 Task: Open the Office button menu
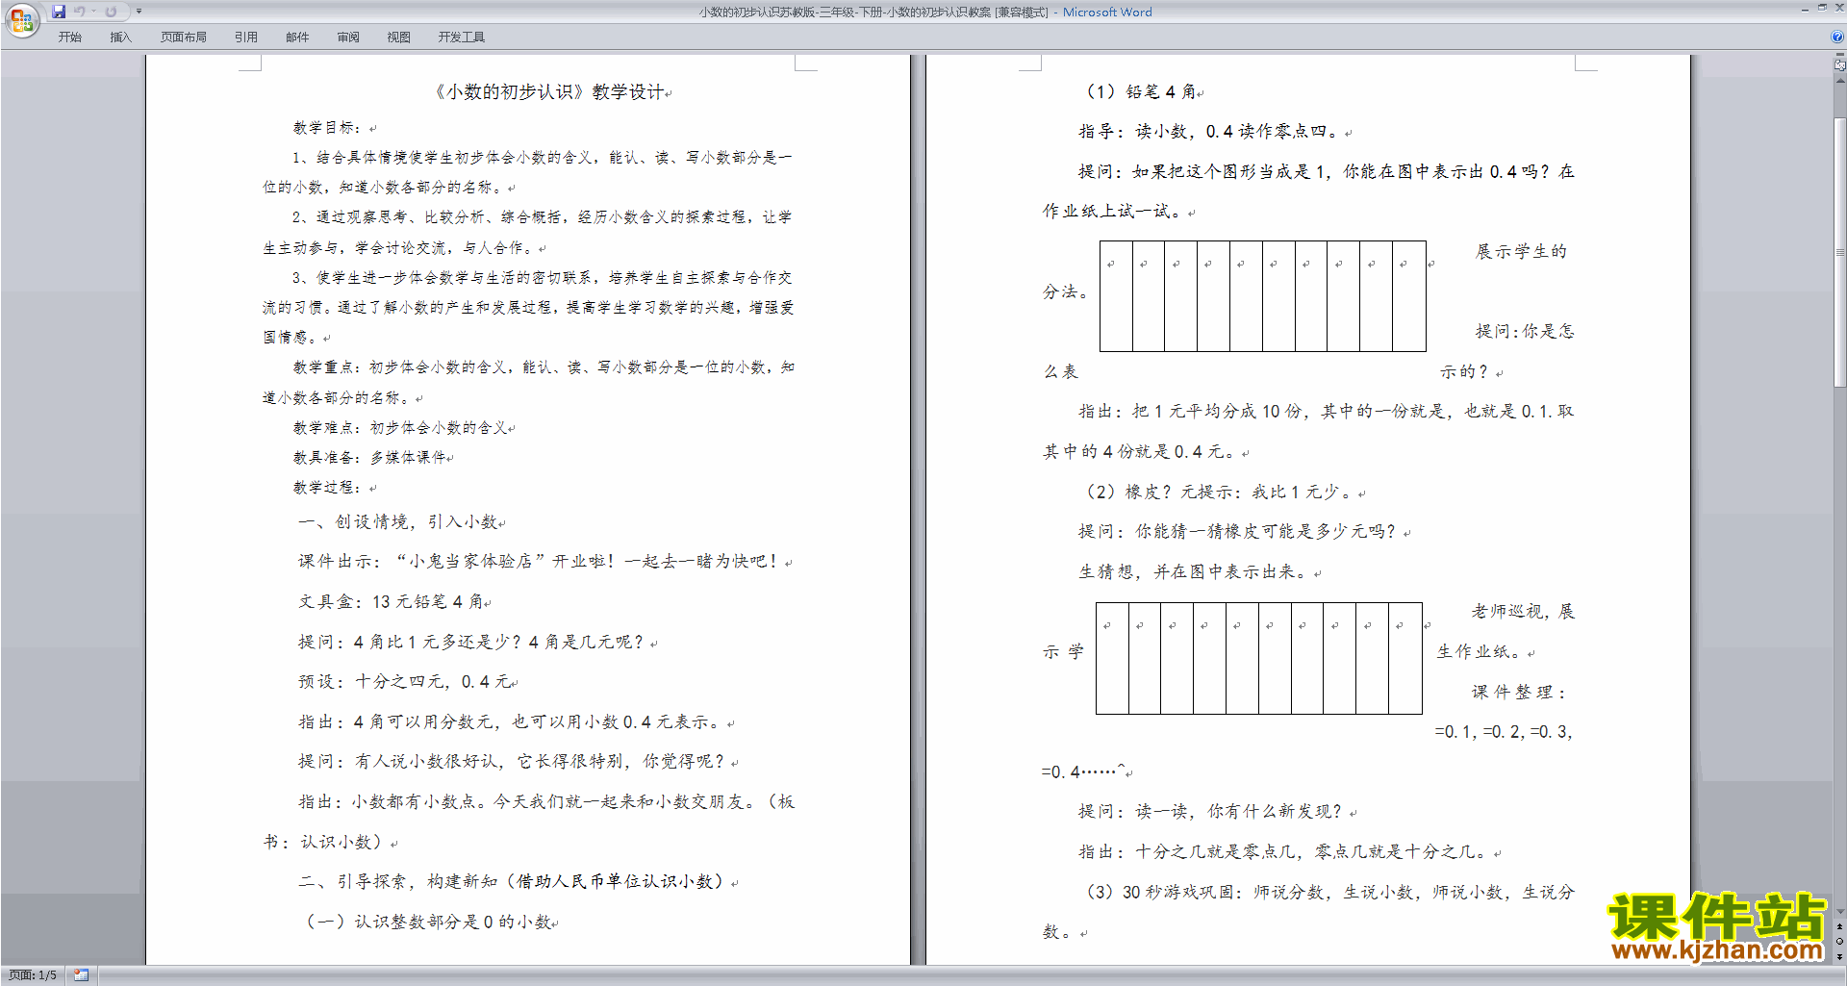21,20
